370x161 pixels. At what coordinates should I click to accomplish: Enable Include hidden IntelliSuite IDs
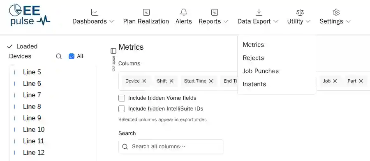(122, 109)
